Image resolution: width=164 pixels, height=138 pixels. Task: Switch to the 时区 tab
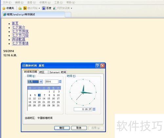click(x=43, y=72)
